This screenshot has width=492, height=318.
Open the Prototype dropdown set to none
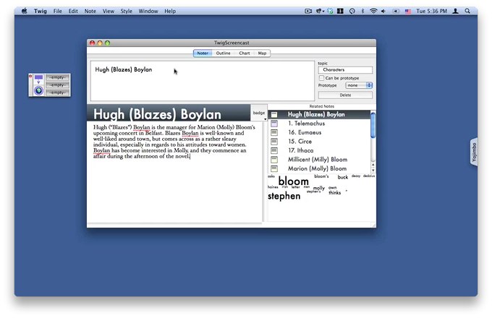tap(359, 85)
